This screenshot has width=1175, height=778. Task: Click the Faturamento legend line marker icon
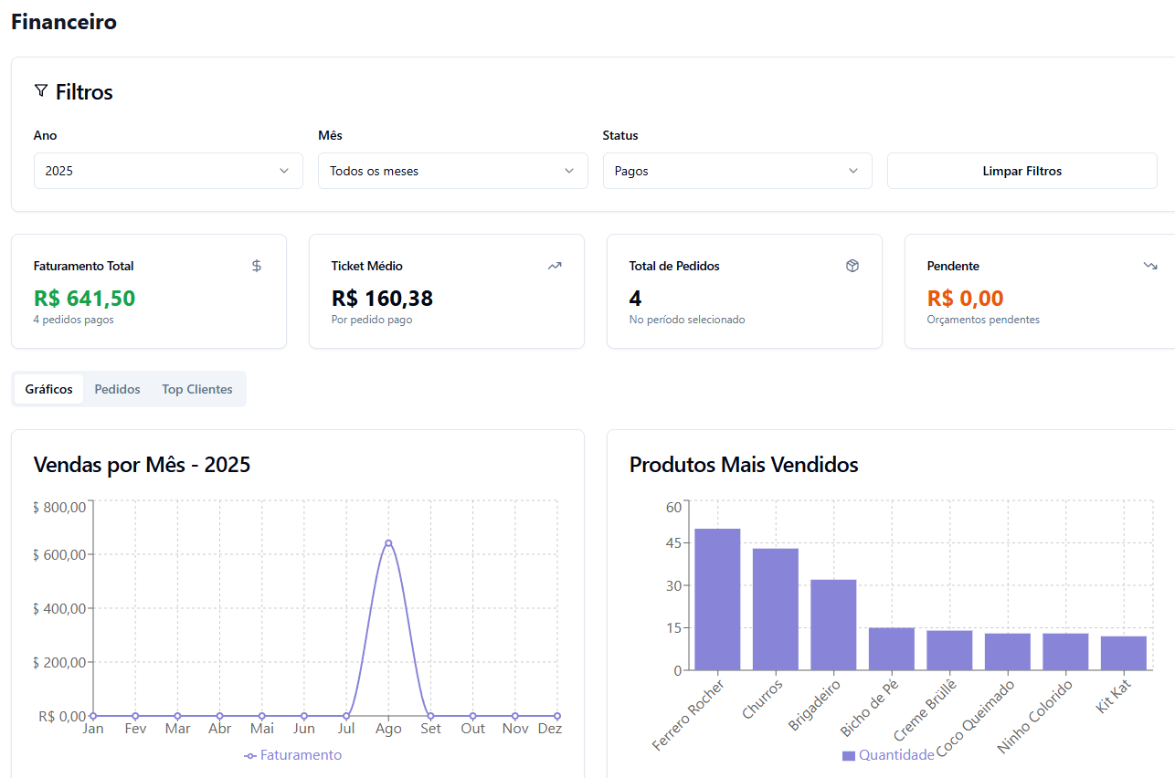[x=250, y=756]
